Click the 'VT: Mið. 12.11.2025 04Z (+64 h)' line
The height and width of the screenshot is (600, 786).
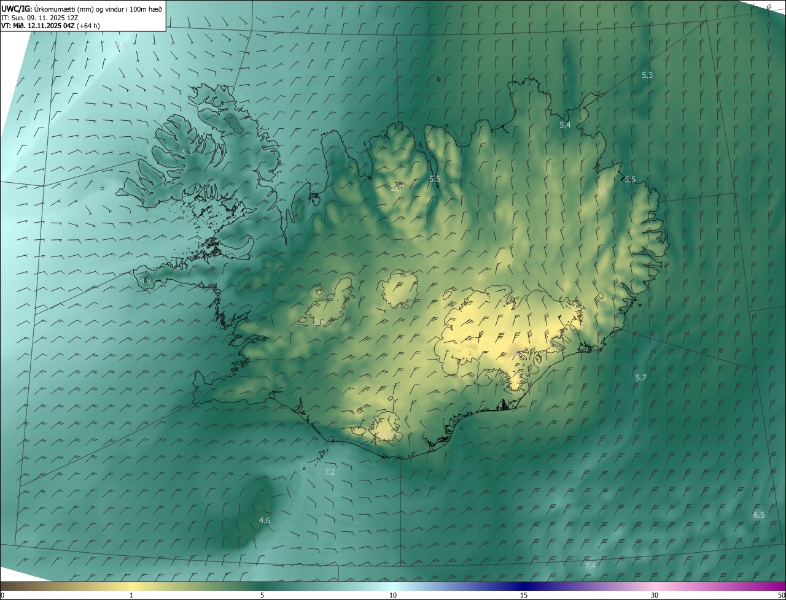tap(50, 26)
